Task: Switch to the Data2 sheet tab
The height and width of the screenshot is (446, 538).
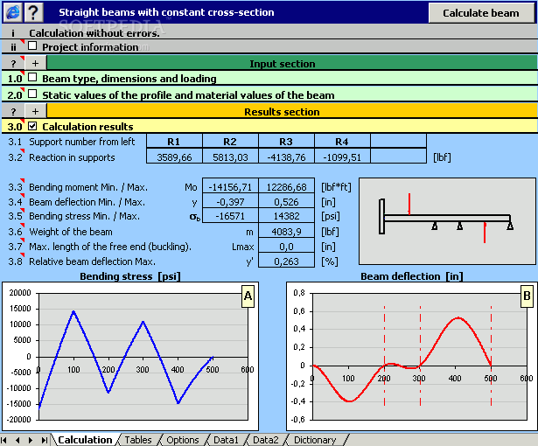Action: pos(266,440)
